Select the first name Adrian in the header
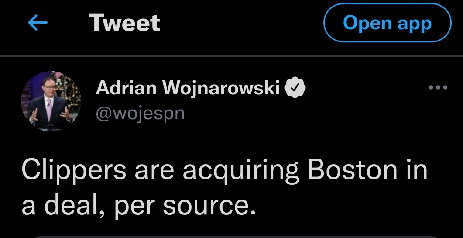 coord(126,89)
